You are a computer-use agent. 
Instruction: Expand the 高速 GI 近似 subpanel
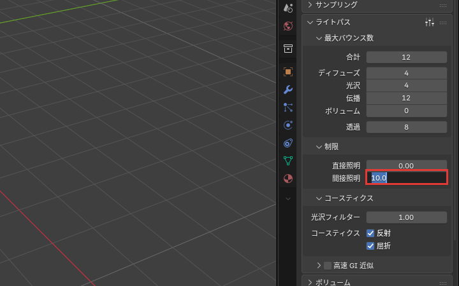319,266
